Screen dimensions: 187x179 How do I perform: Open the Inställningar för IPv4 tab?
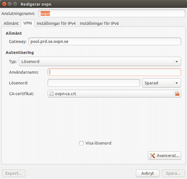click(56, 23)
